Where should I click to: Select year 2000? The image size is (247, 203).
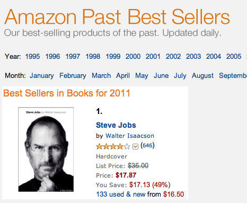[133, 57]
